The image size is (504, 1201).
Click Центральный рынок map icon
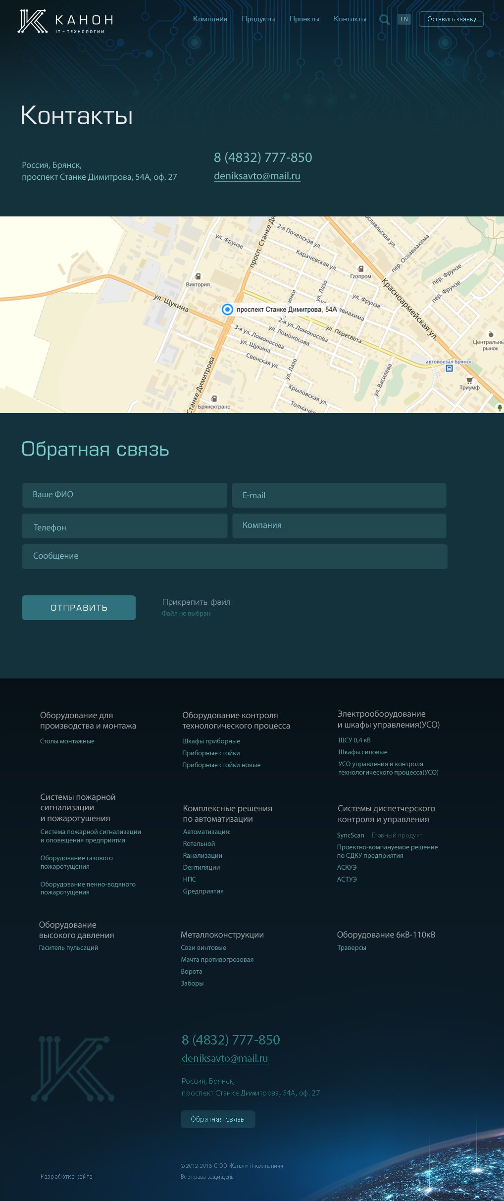pyautogui.click(x=491, y=334)
